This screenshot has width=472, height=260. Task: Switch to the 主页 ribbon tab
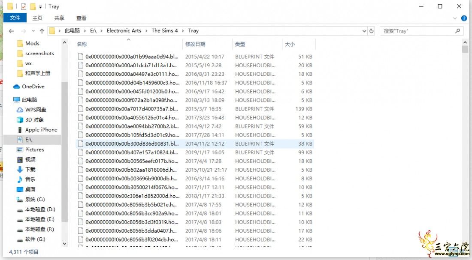coord(37,18)
